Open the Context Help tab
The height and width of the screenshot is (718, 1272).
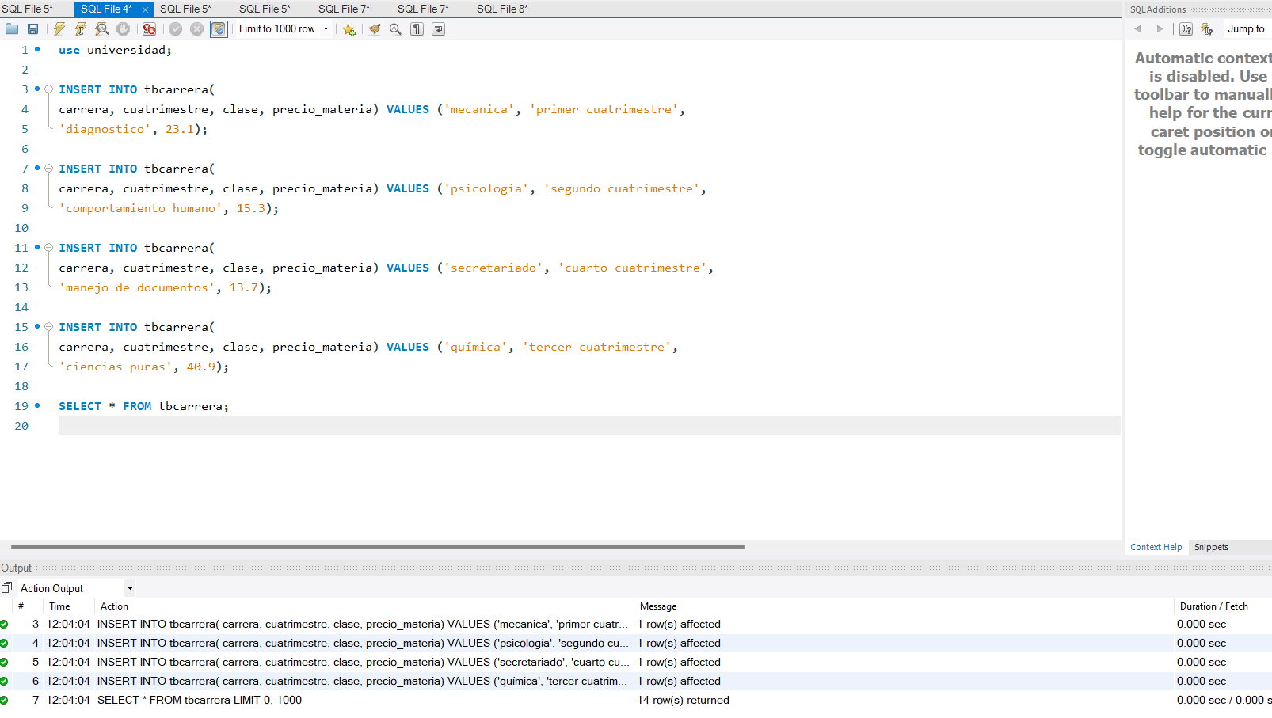tap(1156, 547)
